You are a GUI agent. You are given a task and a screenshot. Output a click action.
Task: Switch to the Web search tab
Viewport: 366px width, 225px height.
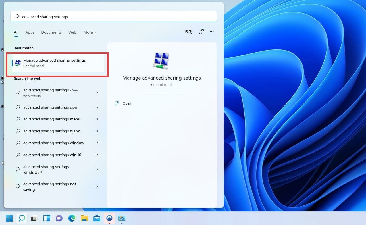click(72, 32)
